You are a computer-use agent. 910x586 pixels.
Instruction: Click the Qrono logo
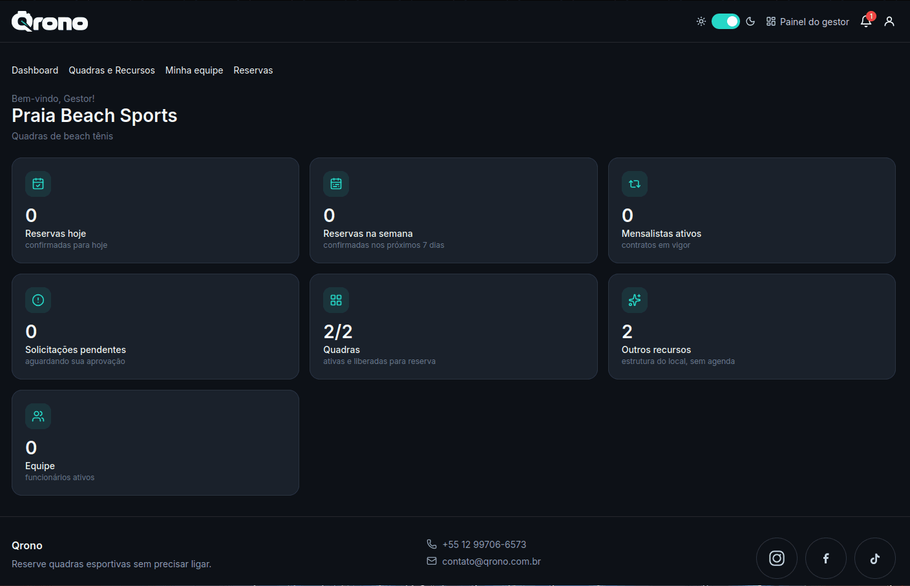point(50,21)
